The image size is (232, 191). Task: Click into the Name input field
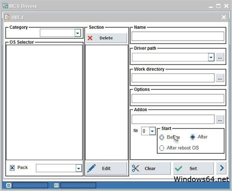[x=178, y=36]
